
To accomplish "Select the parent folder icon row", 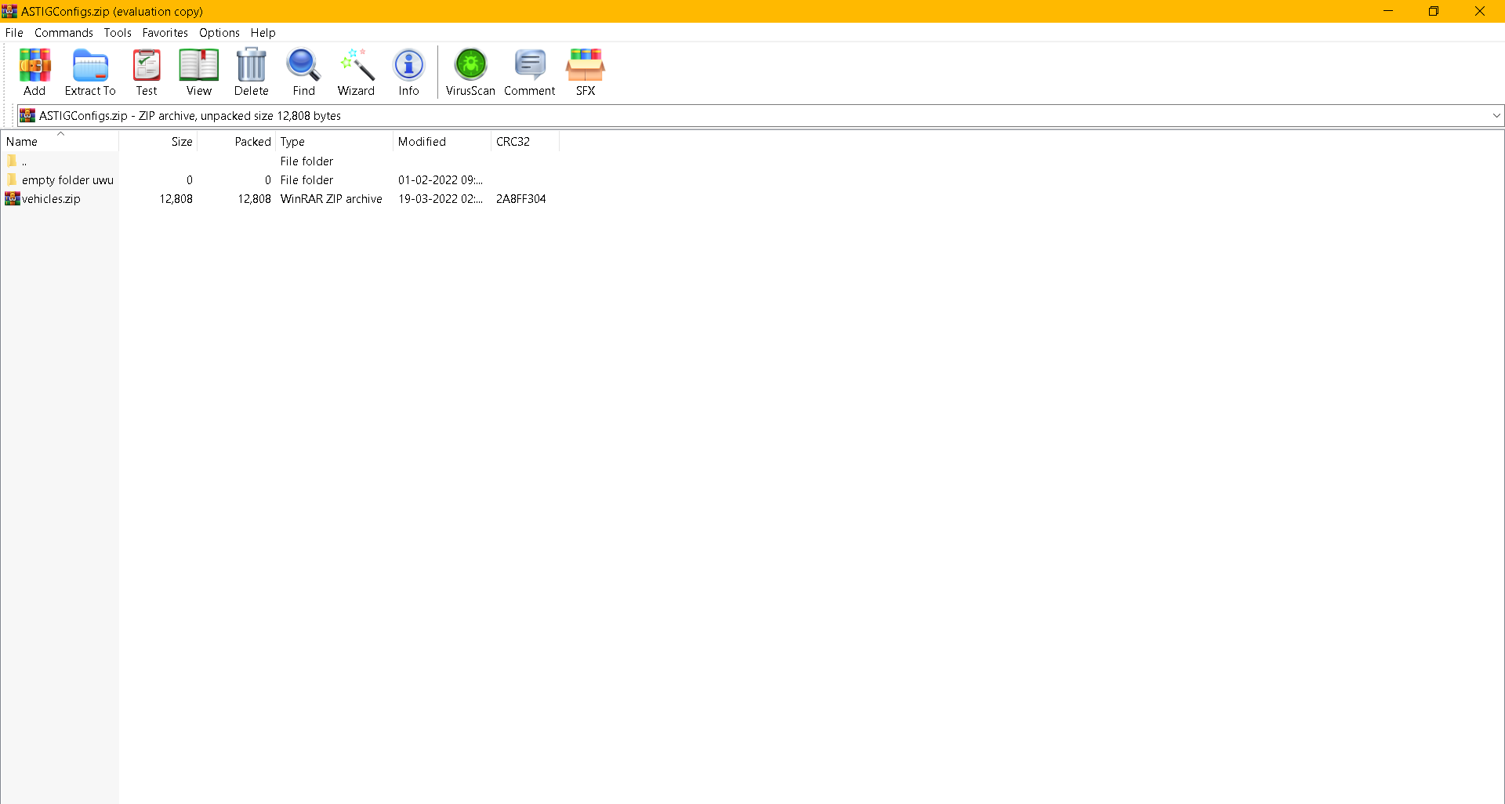I will tap(12, 161).
